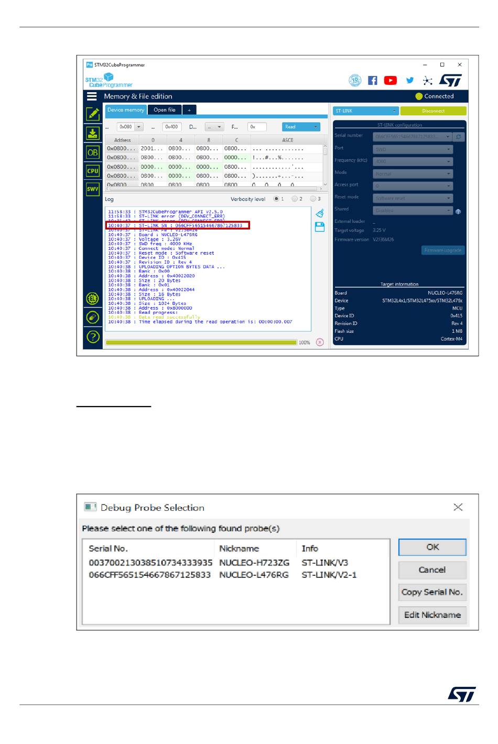Click the STM32CubeProgrammer logo
The image size is (498, 744).
pyautogui.click(x=109, y=81)
